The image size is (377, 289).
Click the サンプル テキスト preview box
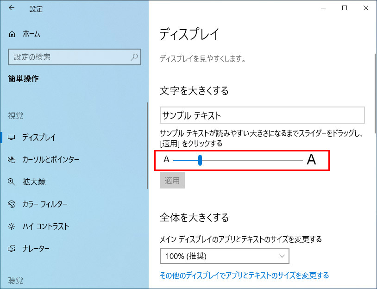click(262, 115)
